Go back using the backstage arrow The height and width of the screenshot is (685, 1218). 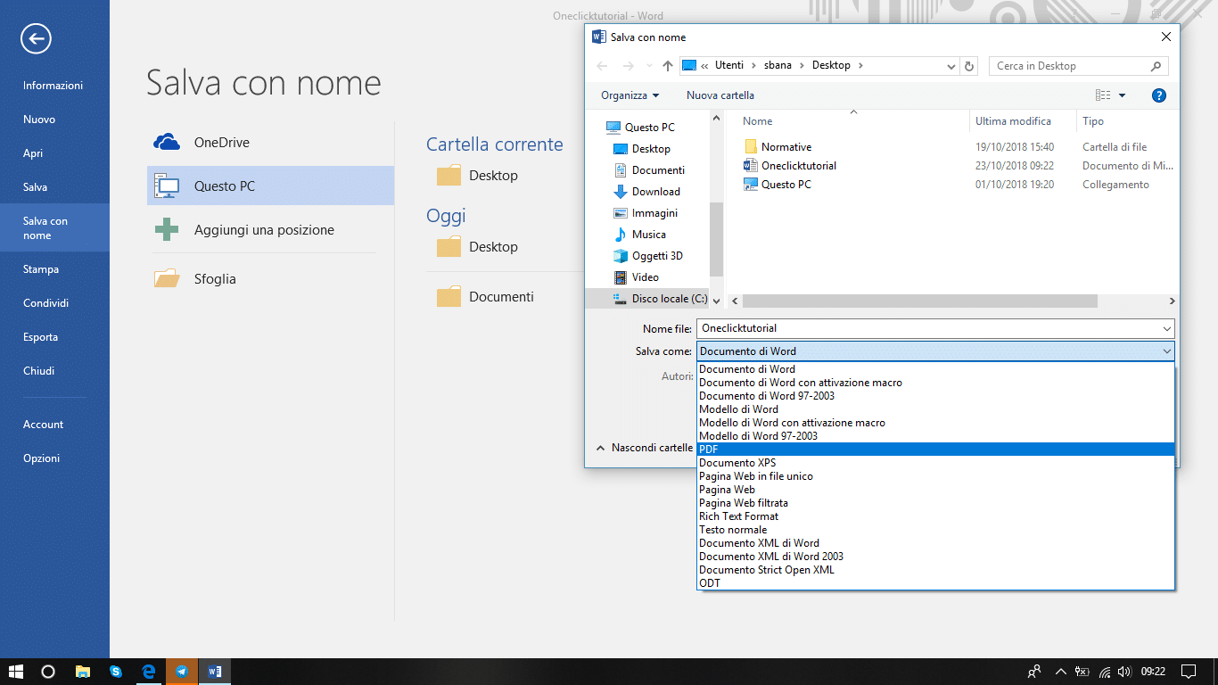[37, 38]
